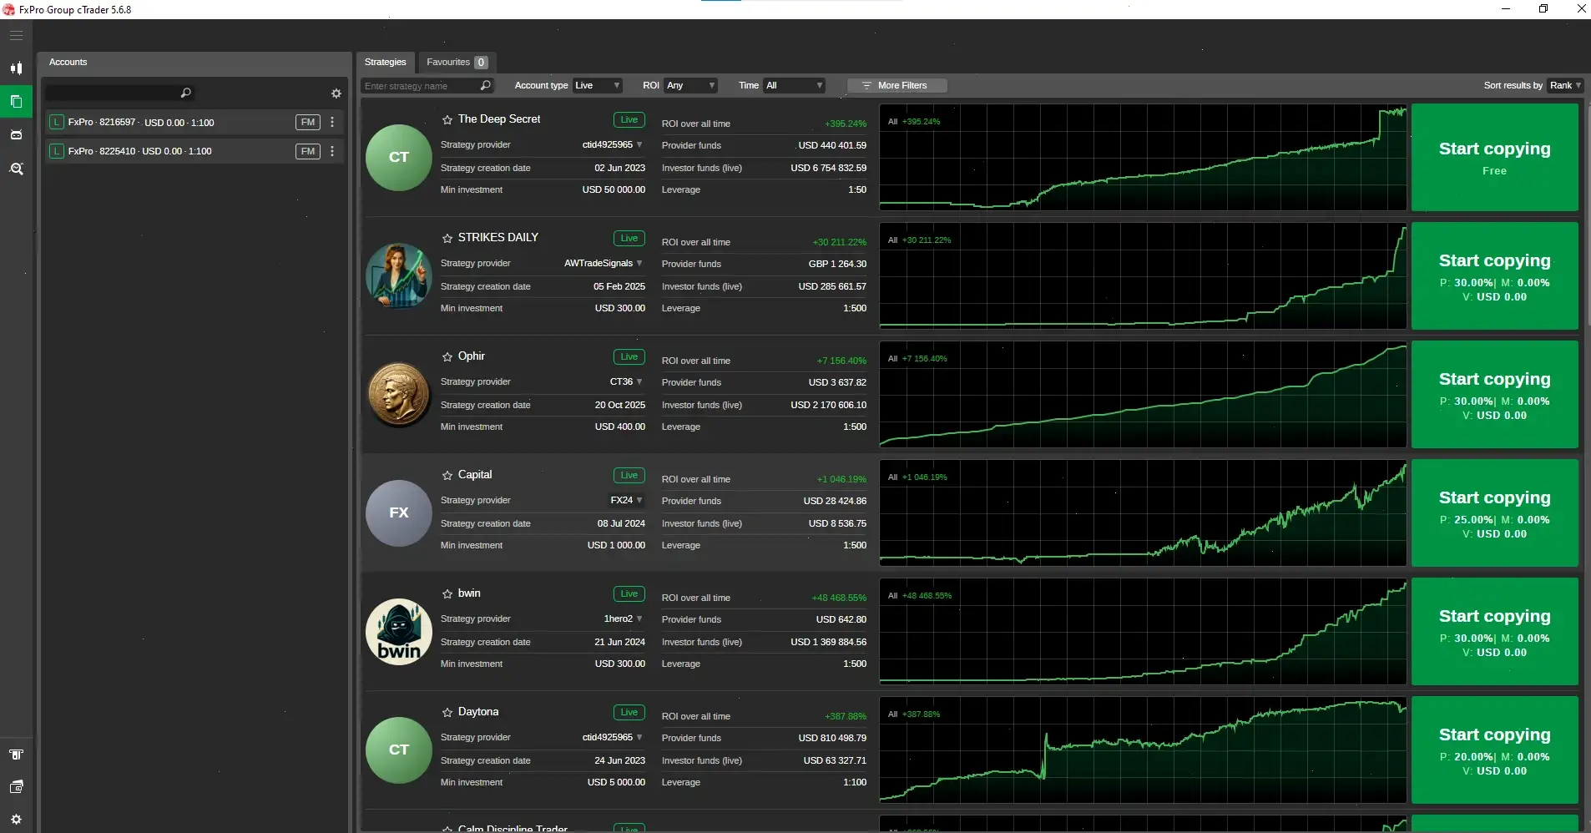Viewport: 1591px width, 833px height.
Task: Open More Filters options
Action: (896, 85)
